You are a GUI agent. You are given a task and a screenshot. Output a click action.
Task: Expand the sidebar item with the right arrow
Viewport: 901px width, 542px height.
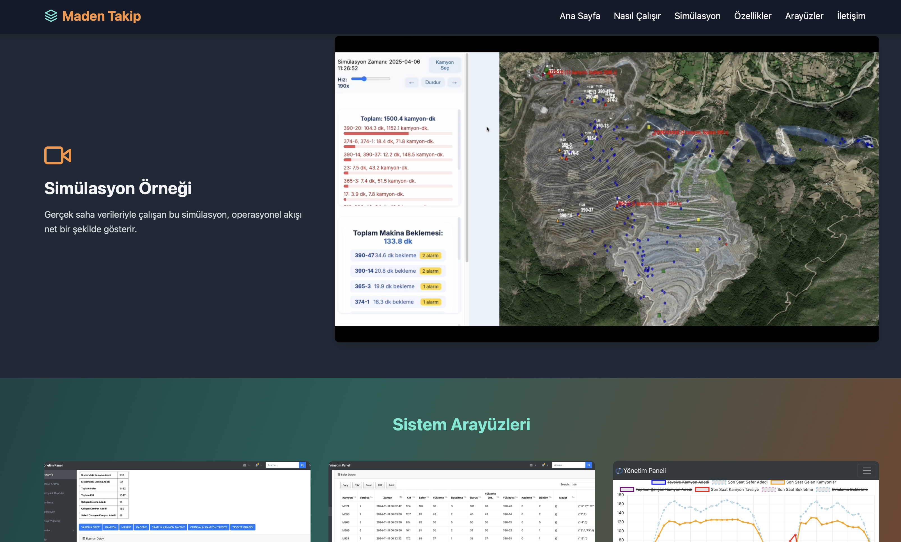coord(73,530)
